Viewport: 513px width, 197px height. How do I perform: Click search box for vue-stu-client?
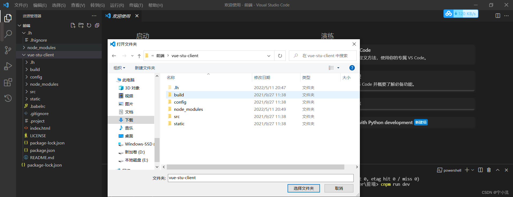[x=323, y=56]
